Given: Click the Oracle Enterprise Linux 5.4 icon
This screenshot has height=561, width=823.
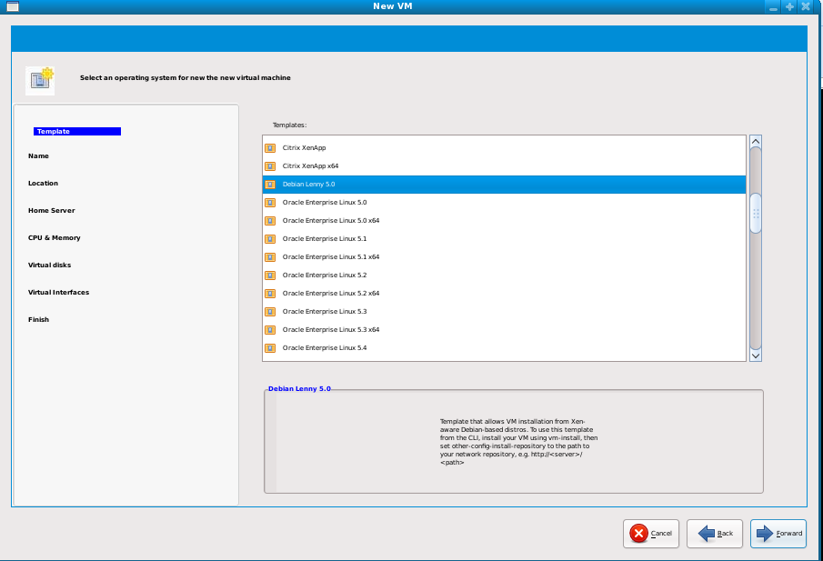Looking at the screenshot, I should (x=269, y=347).
